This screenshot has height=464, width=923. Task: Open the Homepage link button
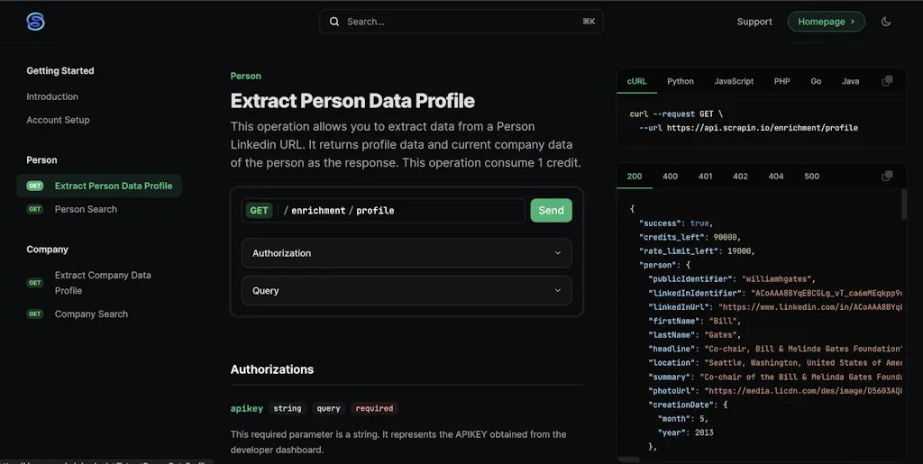(x=826, y=22)
